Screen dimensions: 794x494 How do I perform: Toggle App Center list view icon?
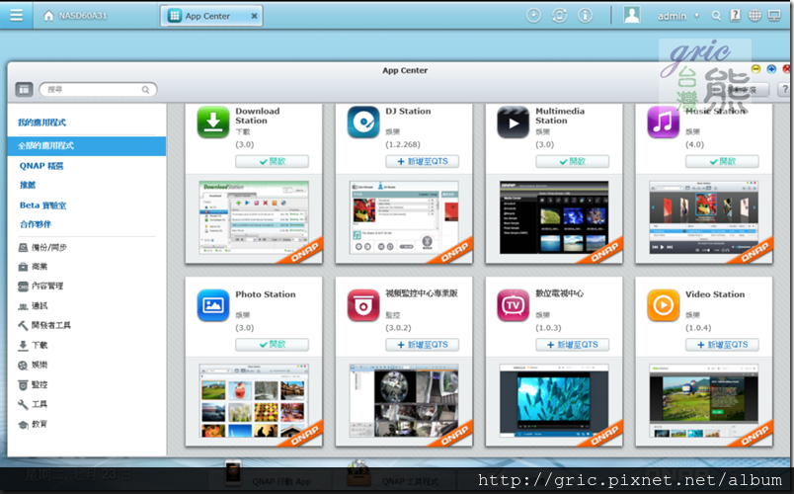[24, 90]
